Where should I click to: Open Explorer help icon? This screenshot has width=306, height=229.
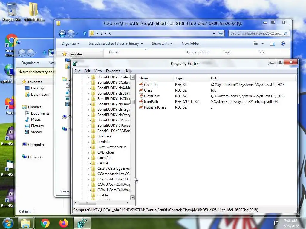(x=283, y=44)
